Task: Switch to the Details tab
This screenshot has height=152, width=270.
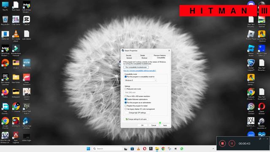Action: tap(143, 55)
